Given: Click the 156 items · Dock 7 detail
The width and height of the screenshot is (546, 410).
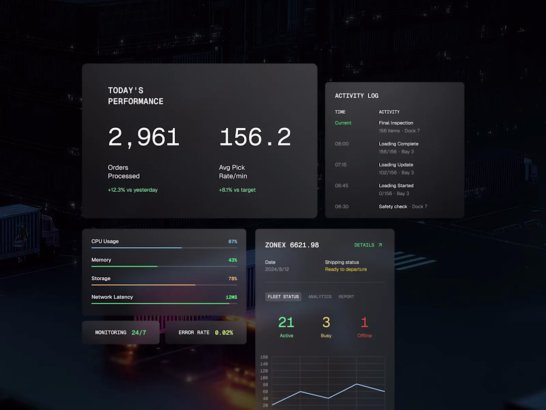Looking at the screenshot, I should point(399,131).
